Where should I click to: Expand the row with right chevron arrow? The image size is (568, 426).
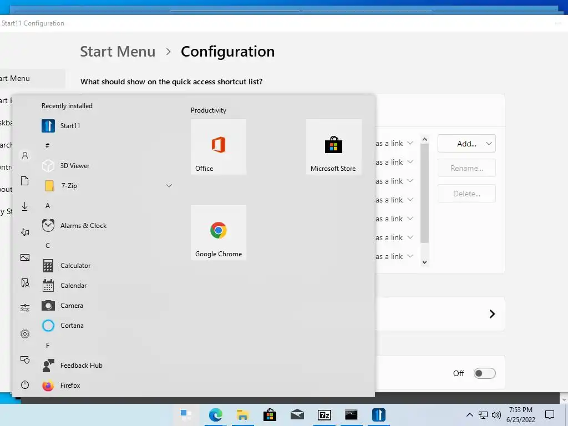pos(492,314)
